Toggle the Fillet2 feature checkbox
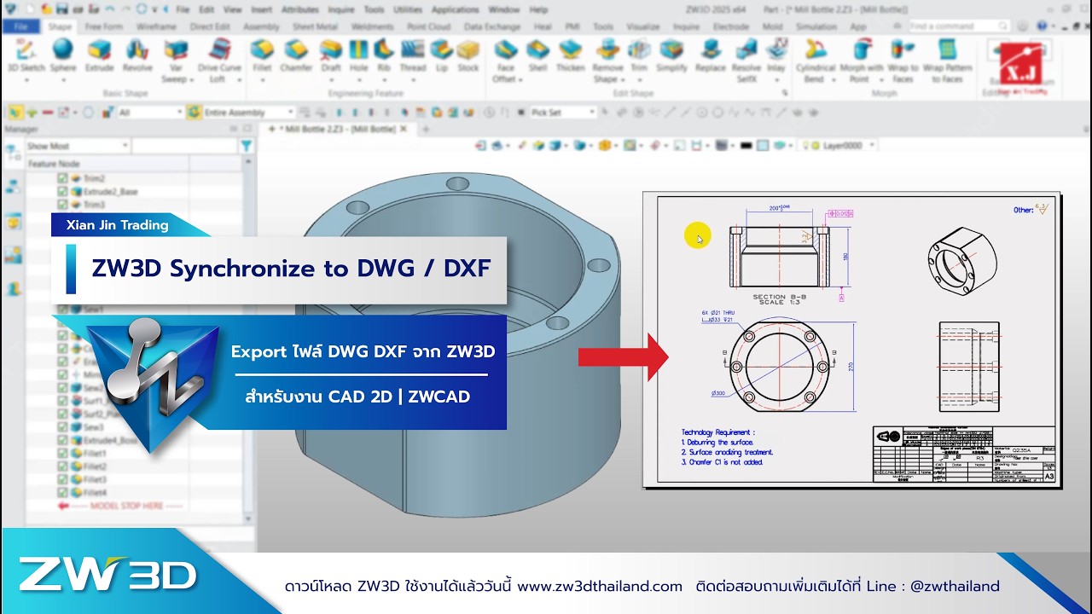The width and height of the screenshot is (1092, 614). tap(62, 466)
